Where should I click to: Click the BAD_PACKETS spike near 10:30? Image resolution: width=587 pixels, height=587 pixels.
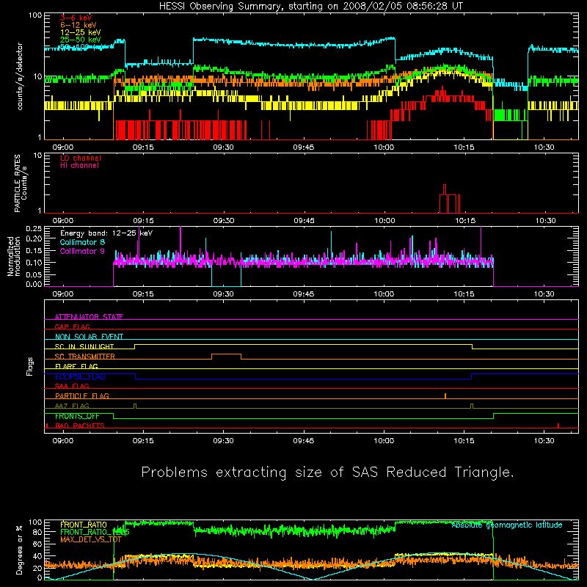pyautogui.click(x=558, y=426)
